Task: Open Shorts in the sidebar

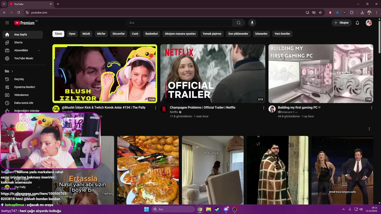Action: click(x=23, y=43)
